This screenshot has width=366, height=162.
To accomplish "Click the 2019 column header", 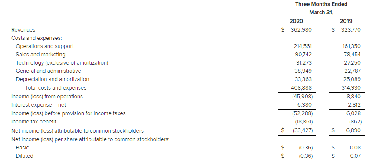I will pos(346,21).
